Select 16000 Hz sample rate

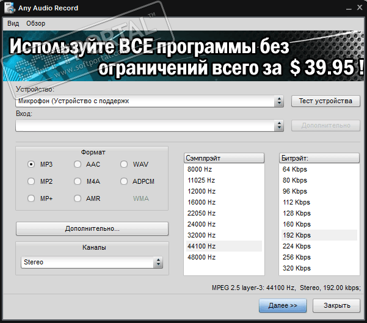click(x=224, y=202)
